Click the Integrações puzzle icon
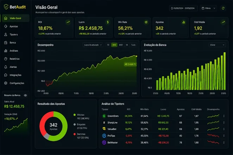 (x=6, y=75)
